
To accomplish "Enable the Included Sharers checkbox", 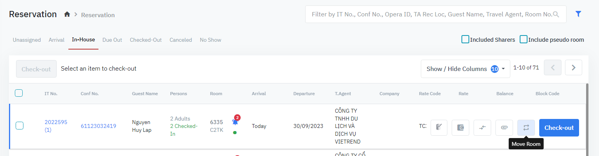I will pyautogui.click(x=465, y=39).
